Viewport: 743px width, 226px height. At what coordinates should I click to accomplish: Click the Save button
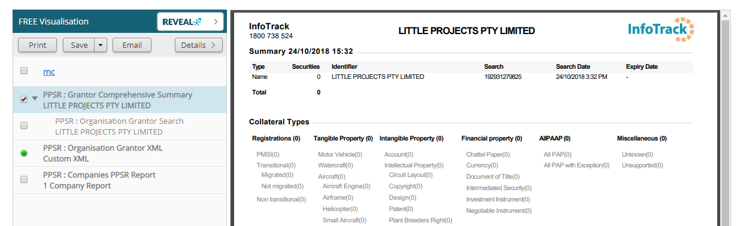coord(79,45)
